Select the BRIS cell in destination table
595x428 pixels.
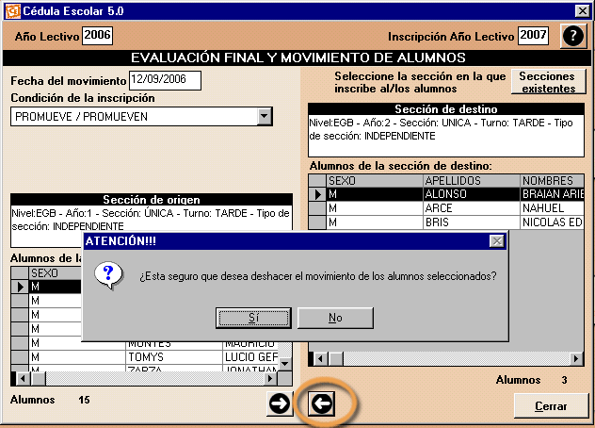pos(472,222)
